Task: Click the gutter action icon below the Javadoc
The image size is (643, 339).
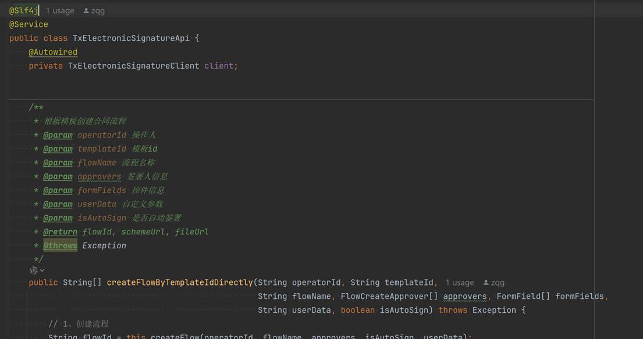Action: click(34, 270)
